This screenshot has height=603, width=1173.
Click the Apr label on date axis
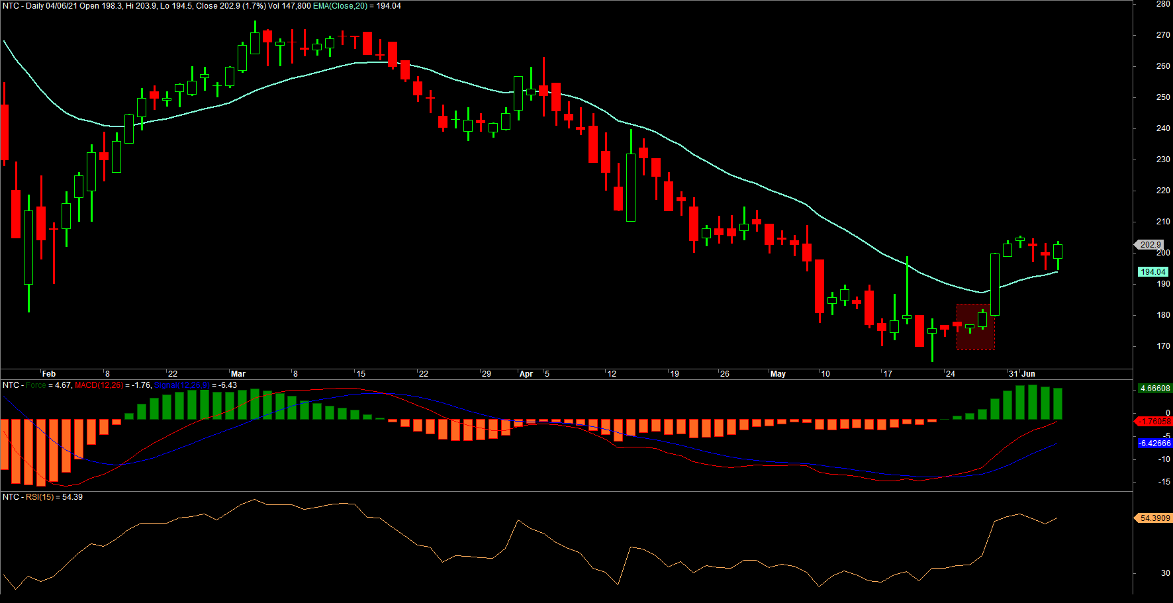(526, 374)
